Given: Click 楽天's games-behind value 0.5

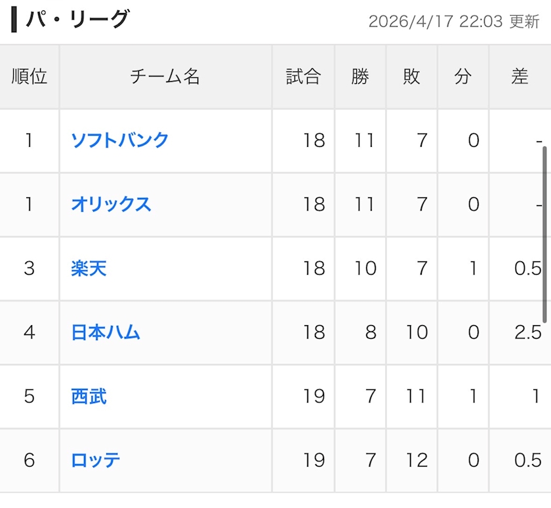Looking at the screenshot, I should pos(528,269).
